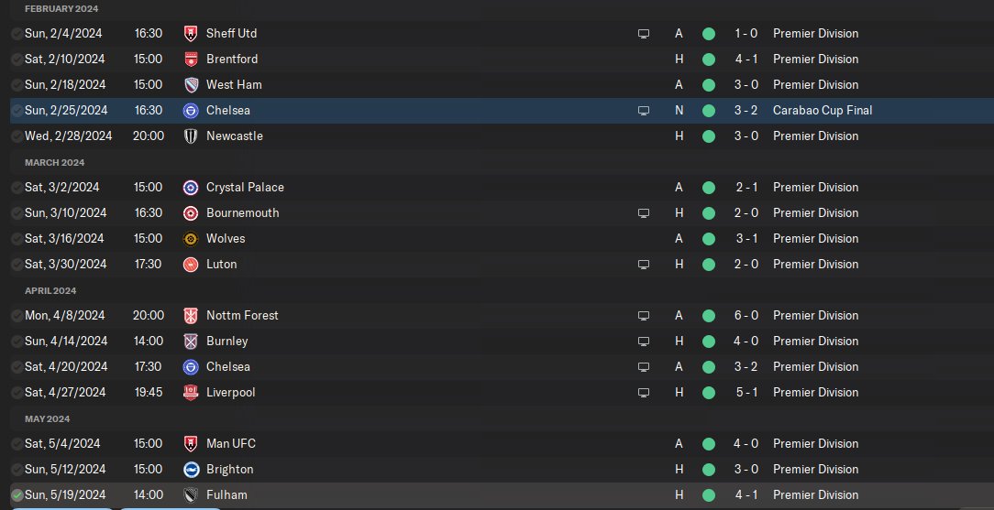Viewport: 994px width, 510px height.
Task: Collapse the May 2024 month header
Action: click(x=48, y=418)
